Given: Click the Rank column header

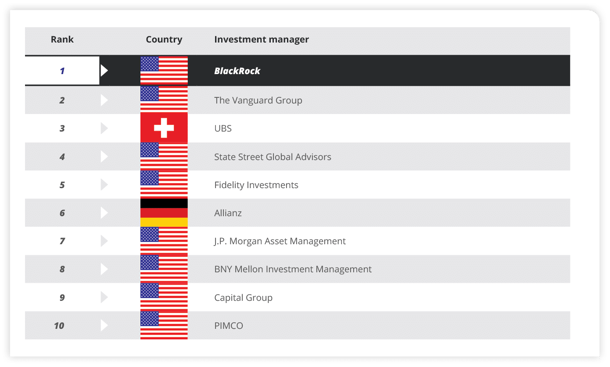Looking at the screenshot, I should coord(62,39).
